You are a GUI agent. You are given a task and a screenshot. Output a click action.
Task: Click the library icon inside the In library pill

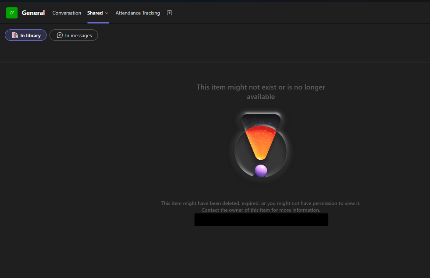click(x=15, y=35)
